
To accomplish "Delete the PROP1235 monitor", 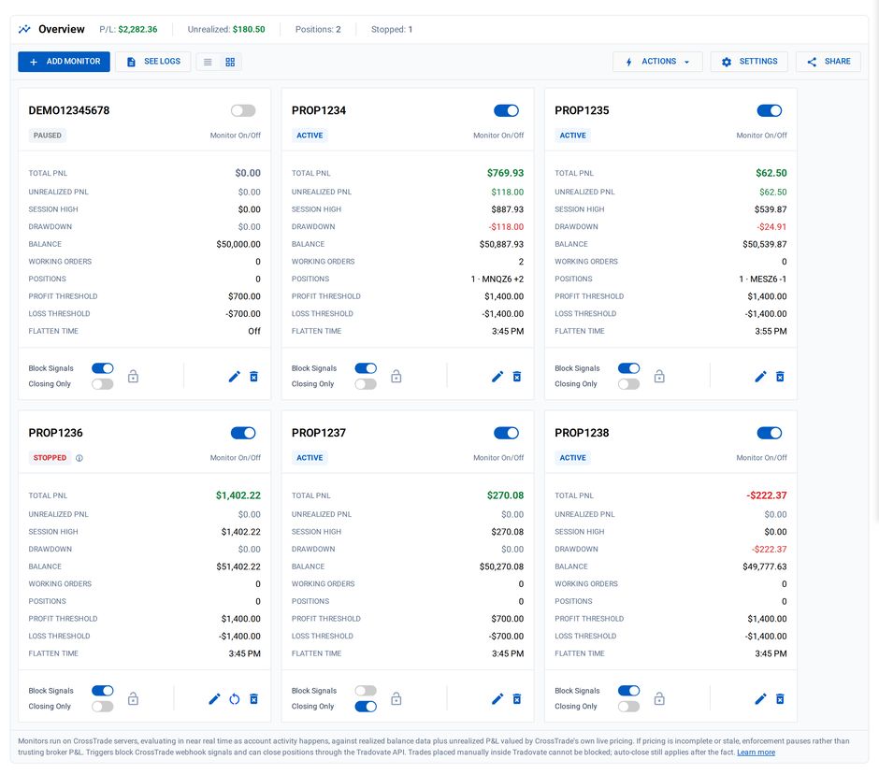I will (780, 377).
